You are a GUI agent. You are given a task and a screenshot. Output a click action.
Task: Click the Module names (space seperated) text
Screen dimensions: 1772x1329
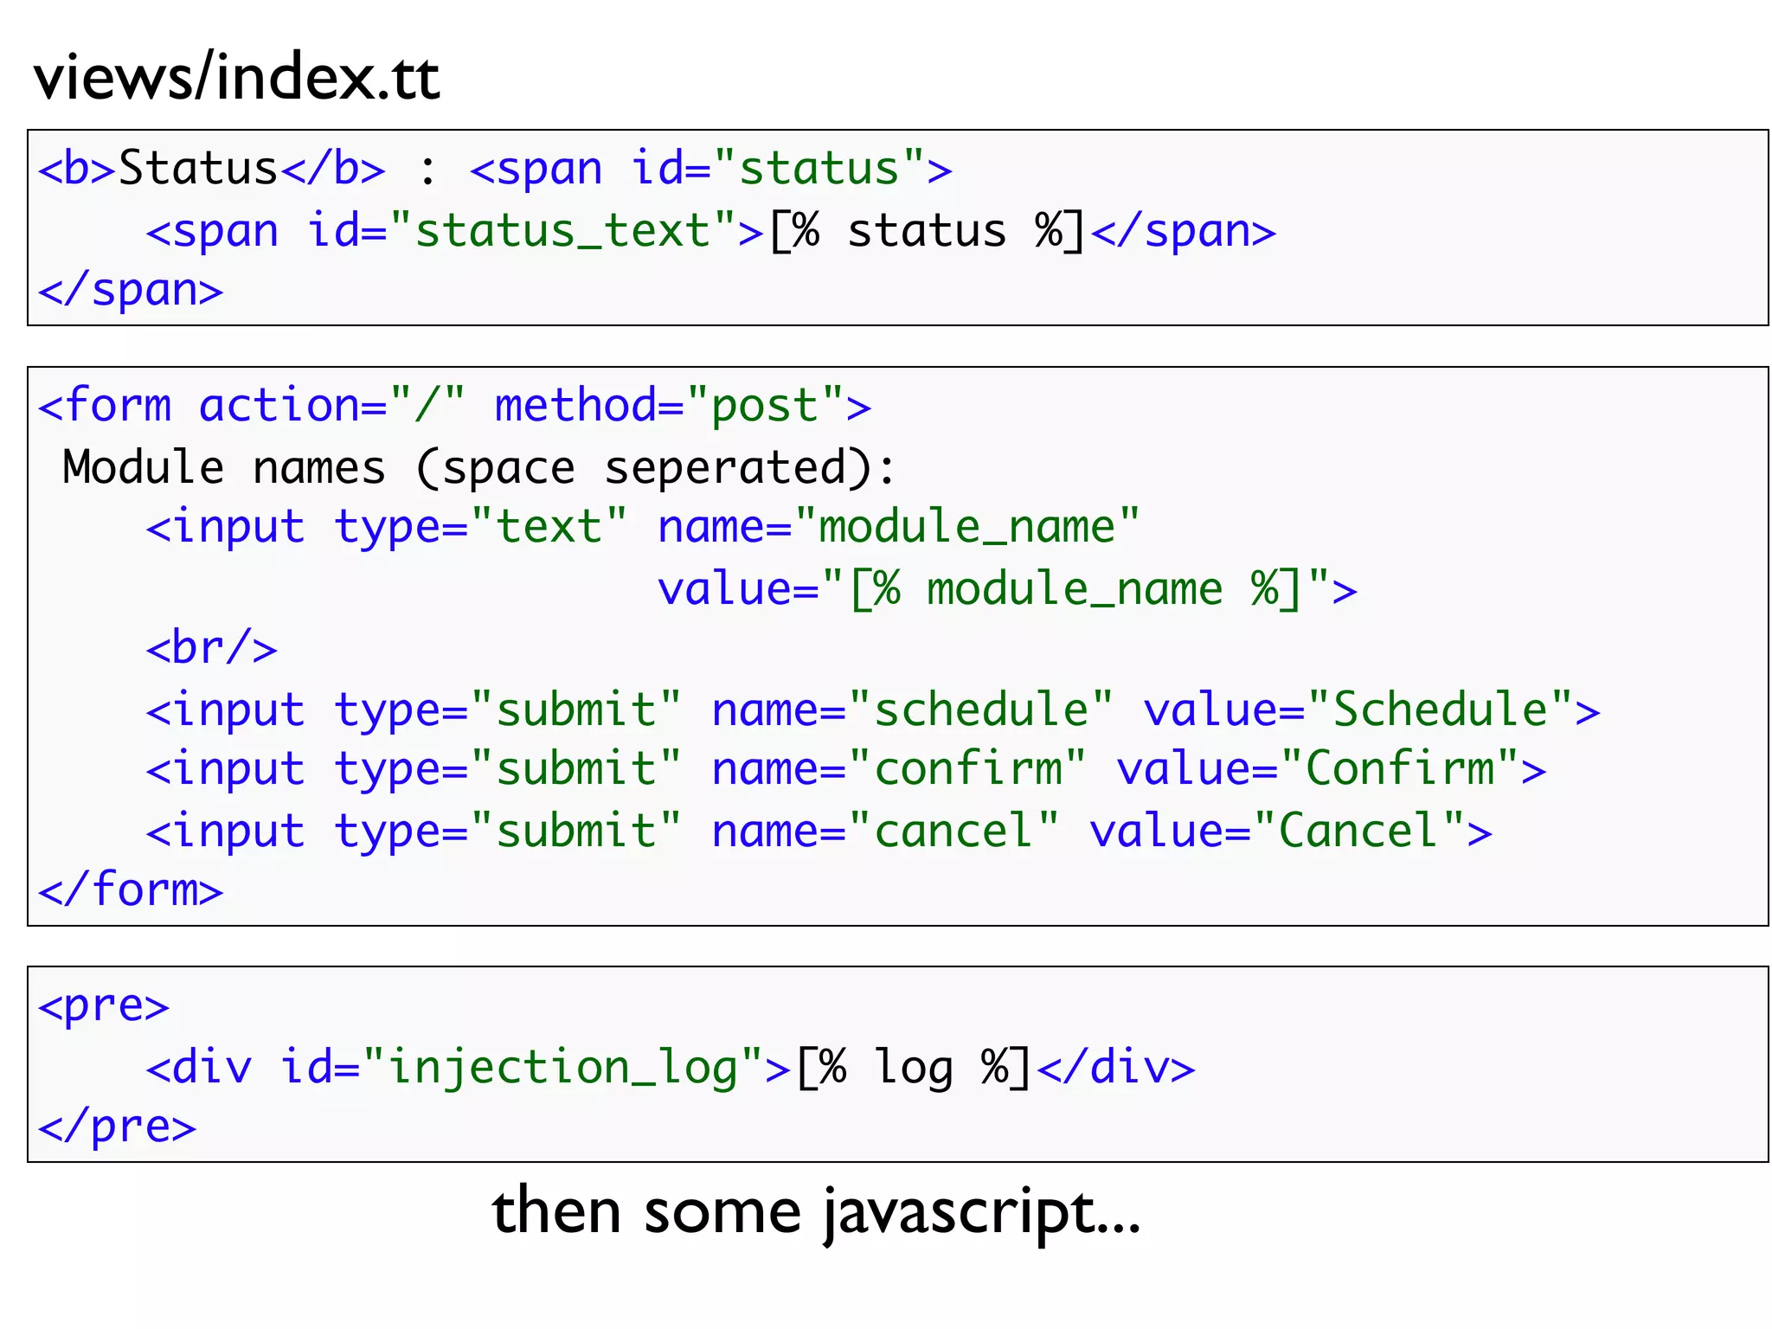pyautogui.click(x=478, y=468)
